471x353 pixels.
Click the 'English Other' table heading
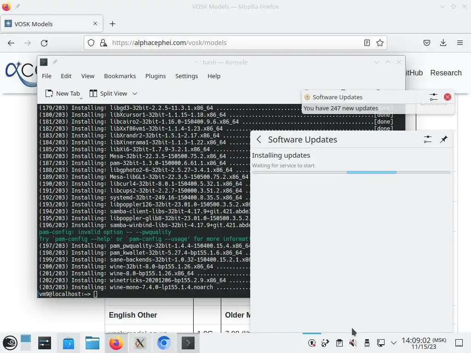pyautogui.click(x=133, y=315)
